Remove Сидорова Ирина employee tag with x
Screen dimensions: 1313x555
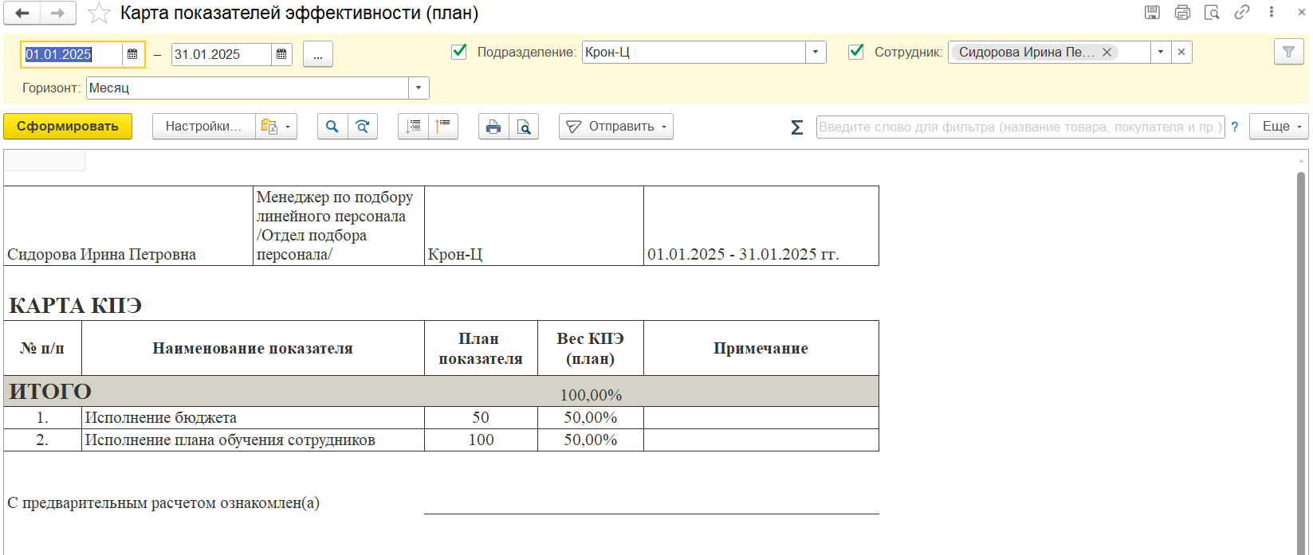1107,52
